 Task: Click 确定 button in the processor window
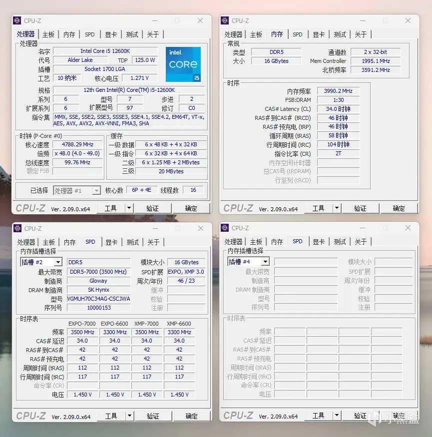pos(191,208)
